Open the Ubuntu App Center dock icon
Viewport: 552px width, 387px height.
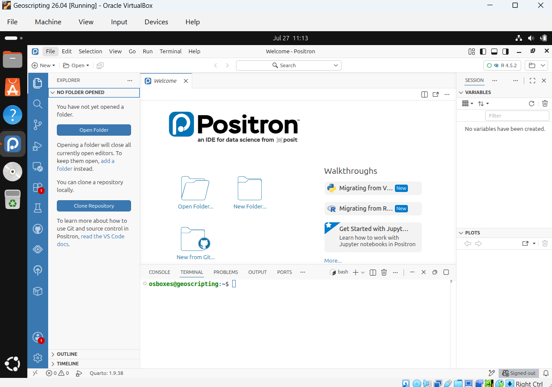pos(13,87)
